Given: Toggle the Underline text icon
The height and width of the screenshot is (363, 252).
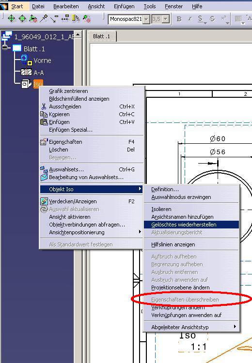Looking at the screenshot, I should point(200,19).
